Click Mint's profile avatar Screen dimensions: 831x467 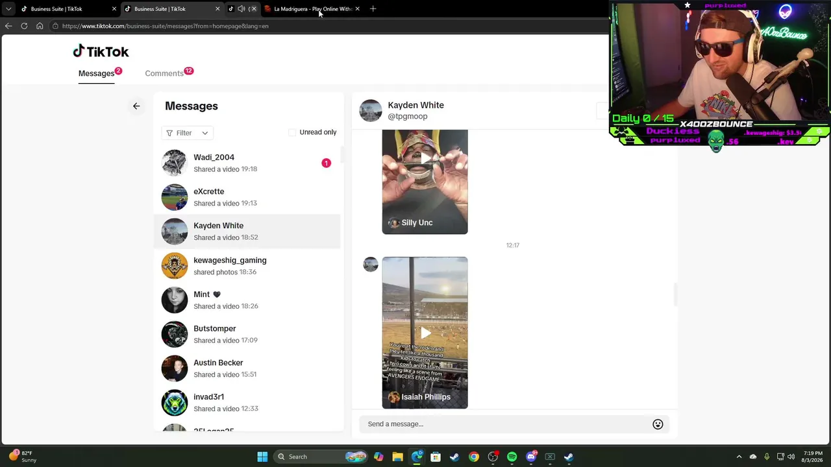(175, 300)
